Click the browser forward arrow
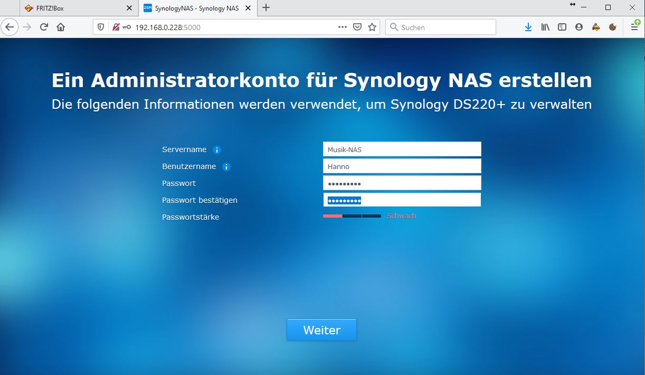645x375 pixels. click(27, 27)
